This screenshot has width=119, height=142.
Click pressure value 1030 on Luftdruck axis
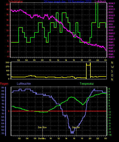[111, 30]
